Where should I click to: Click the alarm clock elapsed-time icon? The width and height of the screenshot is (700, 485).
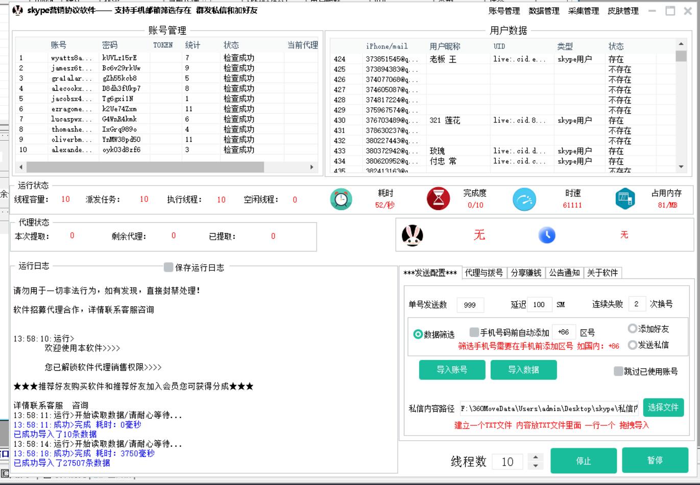[x=341, y=199]
